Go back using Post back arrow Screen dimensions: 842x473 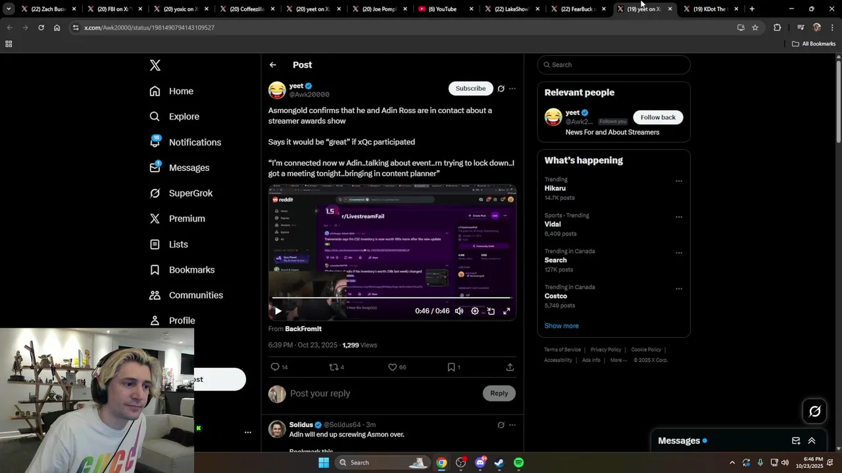pyautogui.click(x=273, y=65)
